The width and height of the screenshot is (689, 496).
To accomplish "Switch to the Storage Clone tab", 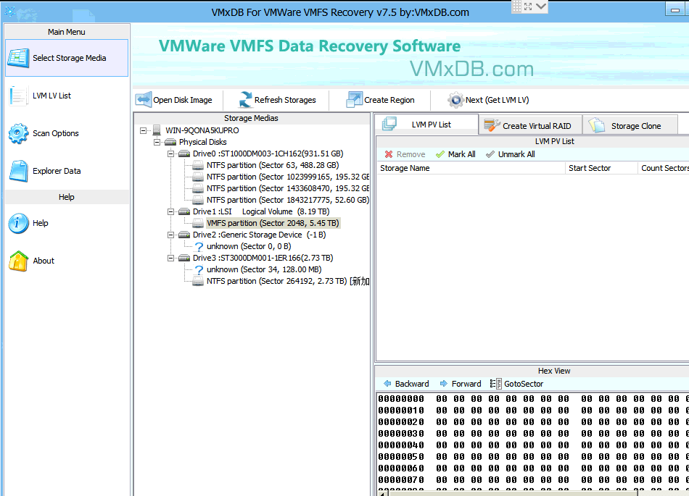I will [630, 125].
